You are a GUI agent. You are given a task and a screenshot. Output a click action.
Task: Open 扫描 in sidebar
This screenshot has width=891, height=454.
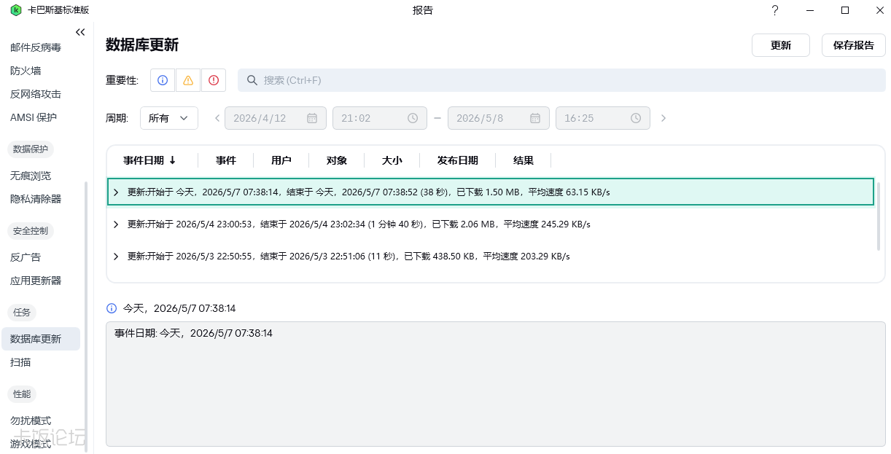[20, 362]
